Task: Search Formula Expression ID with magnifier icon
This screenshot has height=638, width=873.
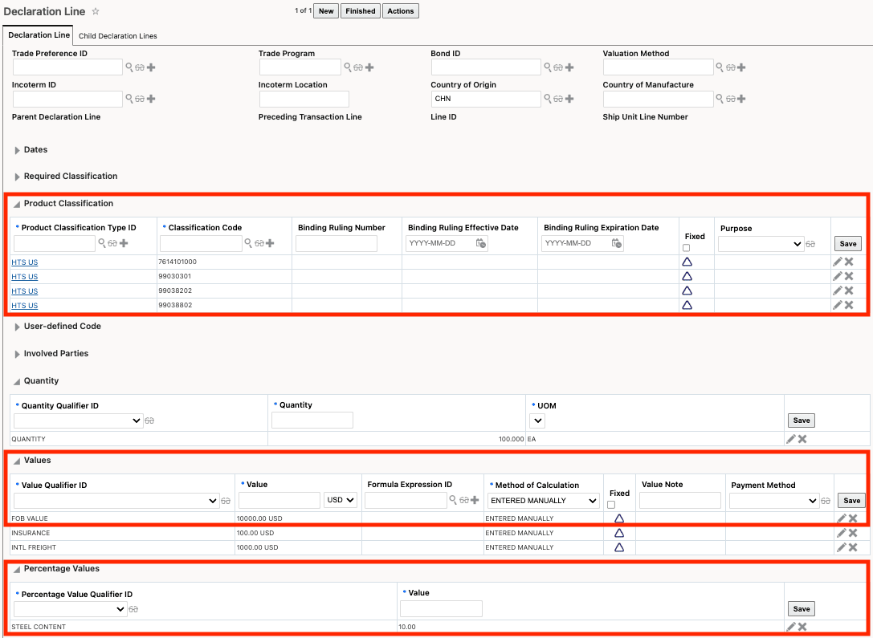Action: coord(453,500)
